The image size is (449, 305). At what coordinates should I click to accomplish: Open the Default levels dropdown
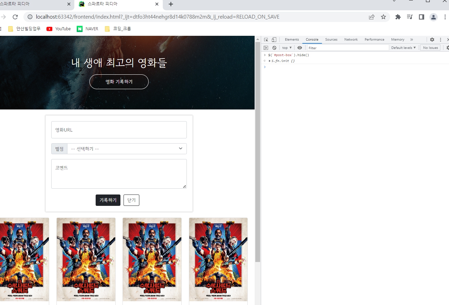coord(404,48)
